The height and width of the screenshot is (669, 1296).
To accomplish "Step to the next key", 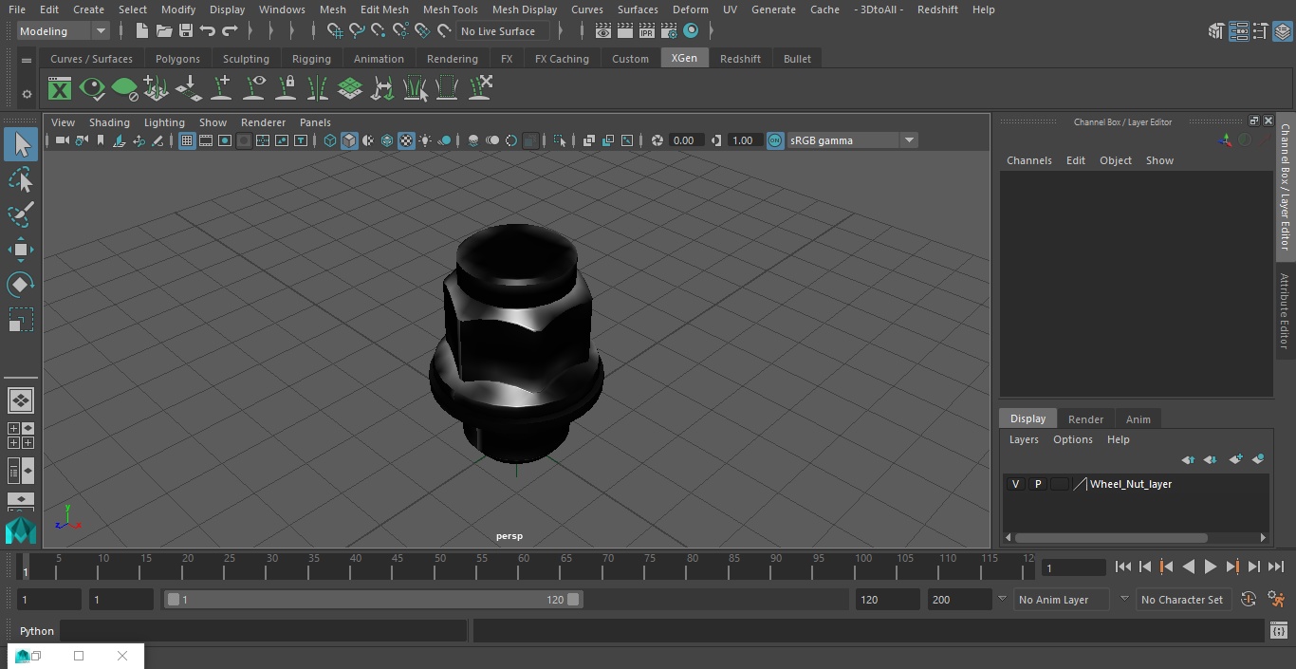I will [x=1232, y=567].
